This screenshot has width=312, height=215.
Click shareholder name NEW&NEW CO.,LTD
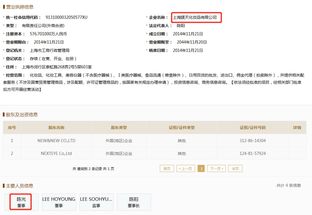tap(57, 141)
